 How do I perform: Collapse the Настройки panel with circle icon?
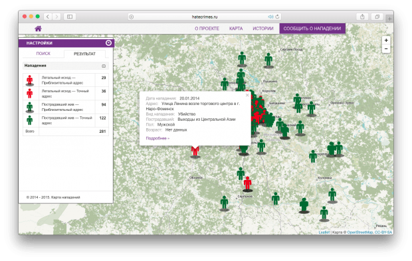108,43
